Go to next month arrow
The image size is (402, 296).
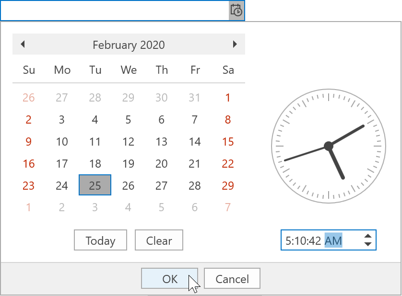pyautogui.click(x=235, y=45)
